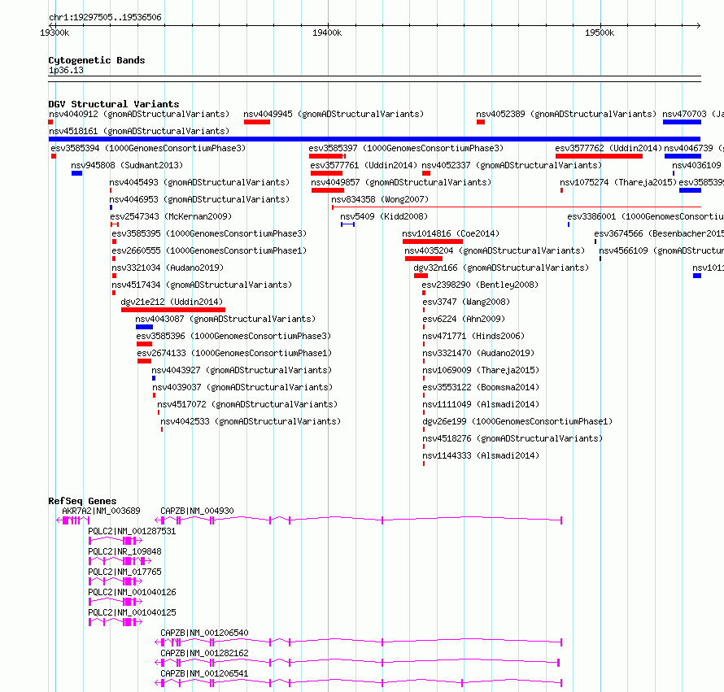This screenshot has width=724, height=692.
Task: Click the nsv4517434 variant label
Action: tap(202, 285)
